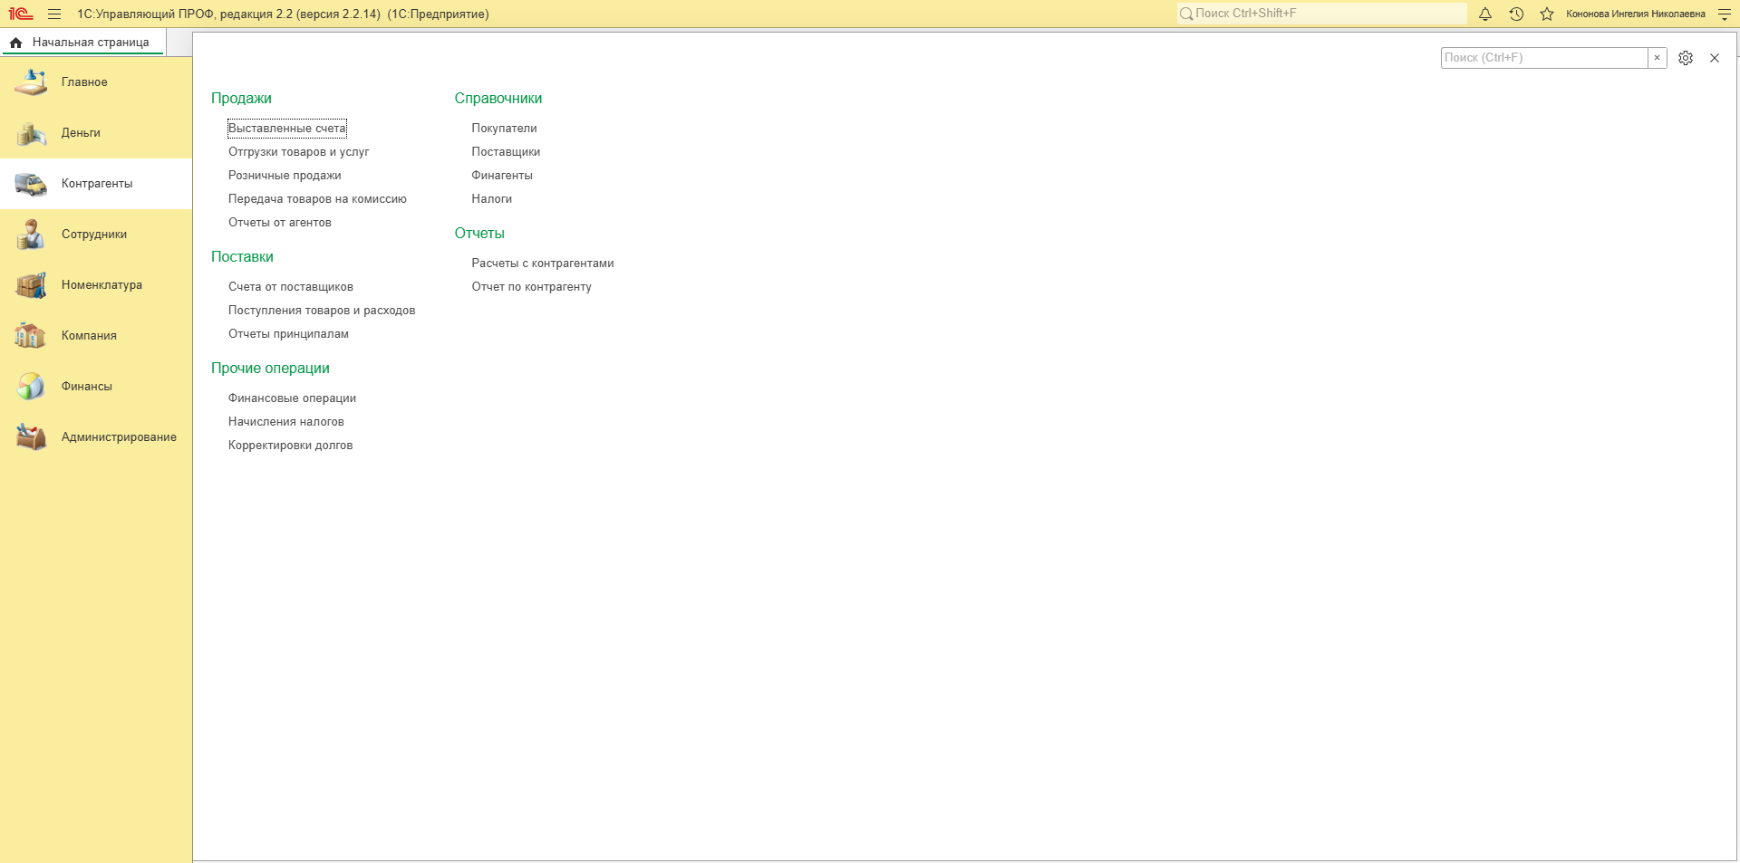Click the Сотрудники person icon
The image size is (1740, 863).
pos(31,235)
